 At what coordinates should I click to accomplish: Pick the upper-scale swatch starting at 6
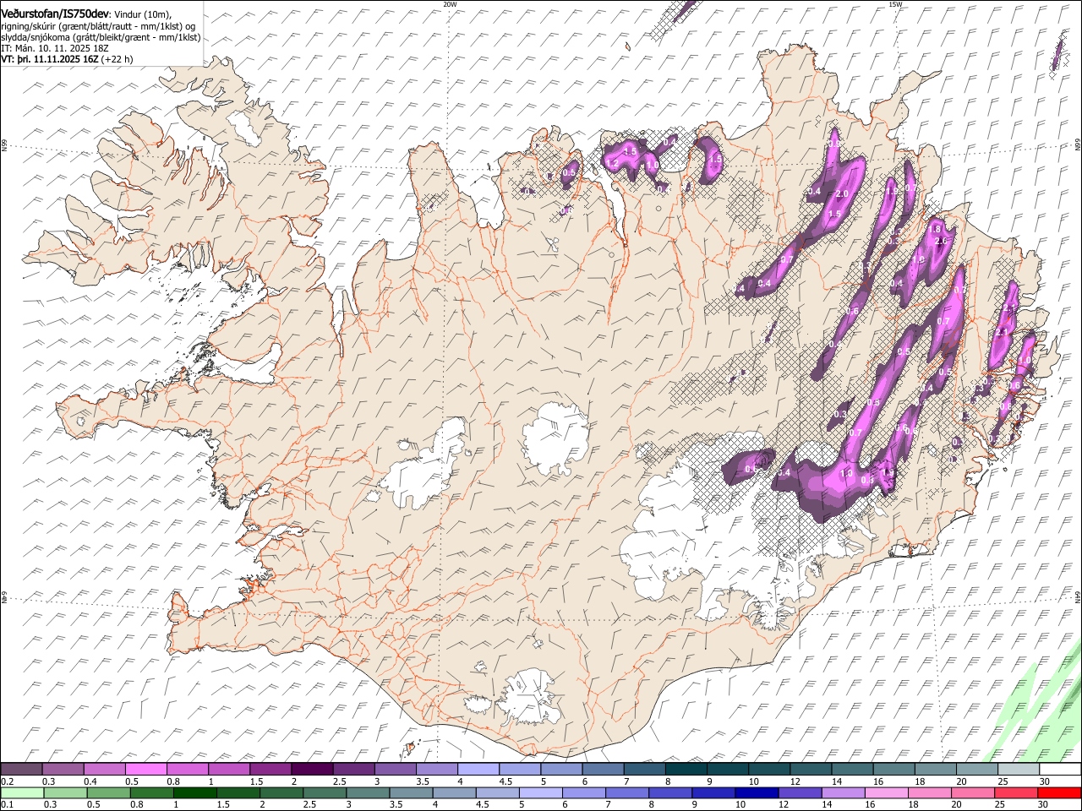[603, 769]
